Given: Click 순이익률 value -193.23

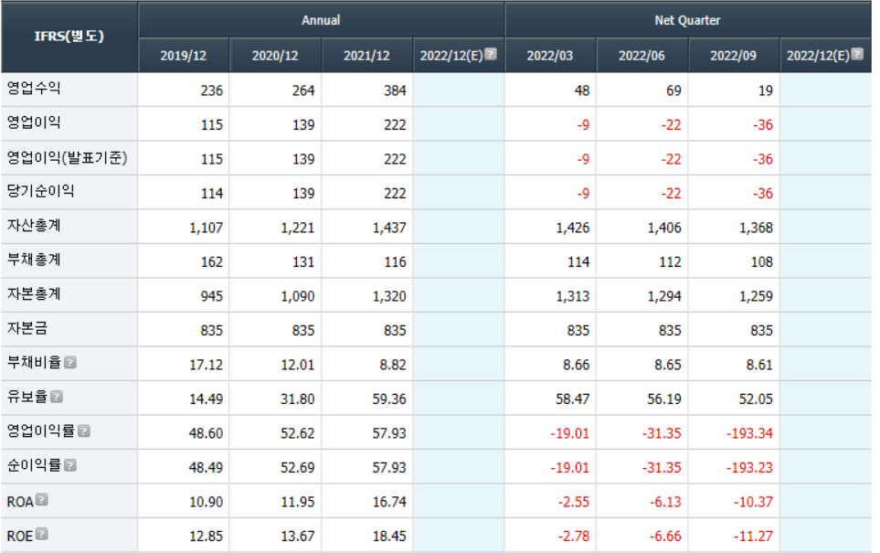Looking at the screenshot, I should 749,467.
